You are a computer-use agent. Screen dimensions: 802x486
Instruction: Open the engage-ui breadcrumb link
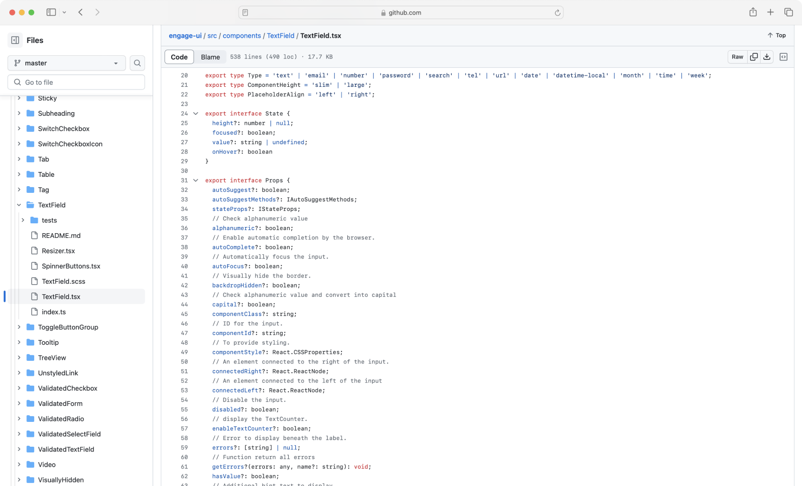pyautogui.click(x=185, y=36)
